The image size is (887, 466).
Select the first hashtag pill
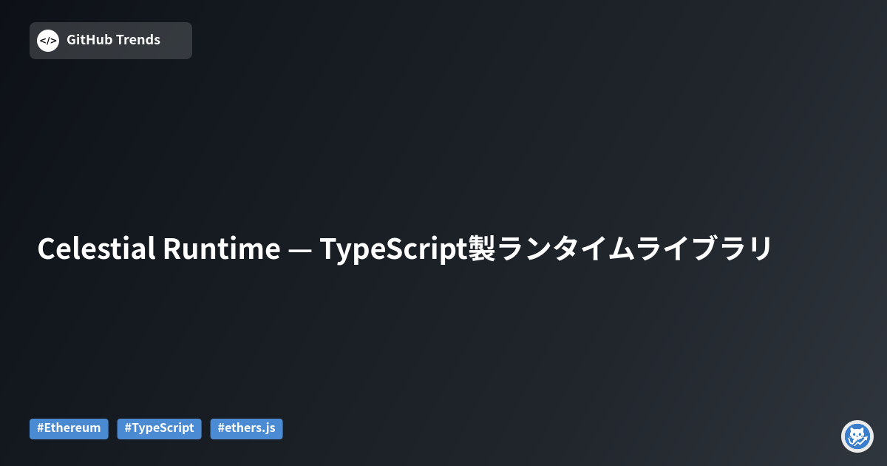coord(69,428)
